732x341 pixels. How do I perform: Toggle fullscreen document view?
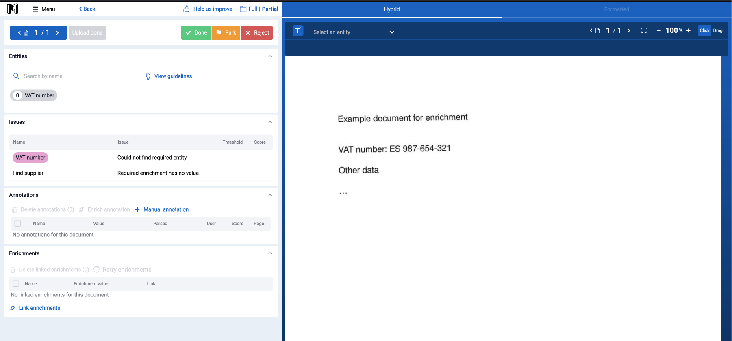644,30
